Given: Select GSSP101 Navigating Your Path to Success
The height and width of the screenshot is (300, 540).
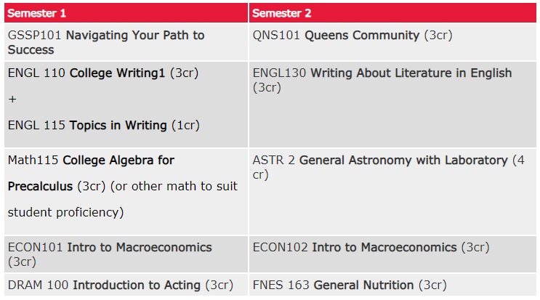Looking at the screenshot, I should click(x=106, y=42).
